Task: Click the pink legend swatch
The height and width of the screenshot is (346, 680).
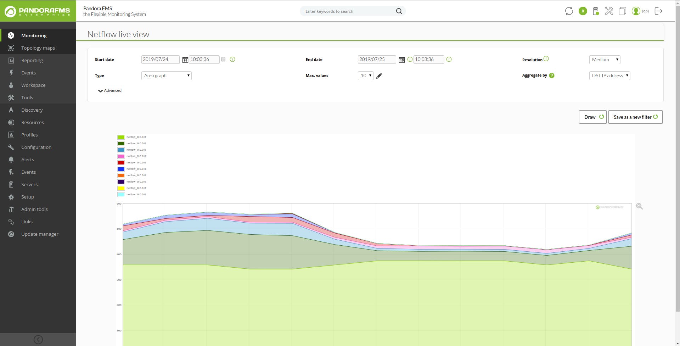Action: (x=121, y=156)
